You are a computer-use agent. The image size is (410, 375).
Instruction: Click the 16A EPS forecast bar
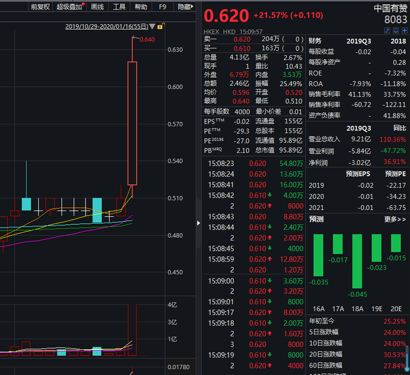(318, 255)
